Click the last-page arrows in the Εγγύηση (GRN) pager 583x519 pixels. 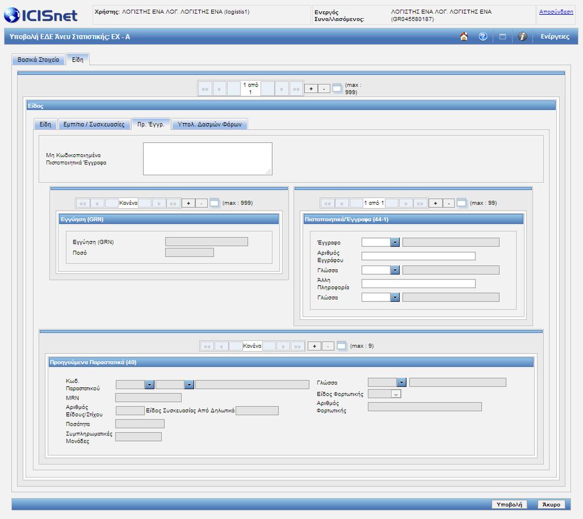pos(173,203)
